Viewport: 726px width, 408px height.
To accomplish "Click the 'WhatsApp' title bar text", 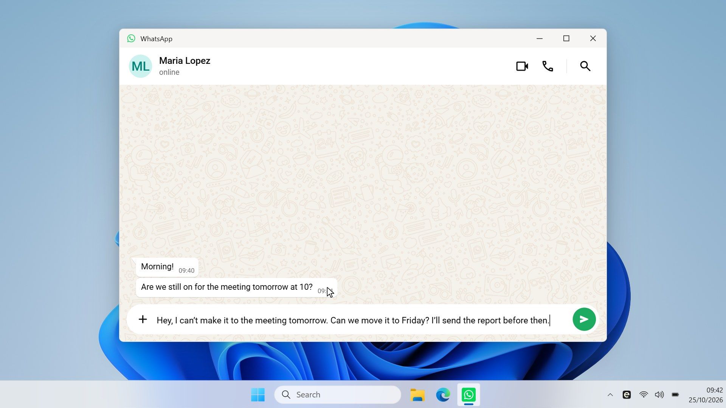I will tap(156, 39).
